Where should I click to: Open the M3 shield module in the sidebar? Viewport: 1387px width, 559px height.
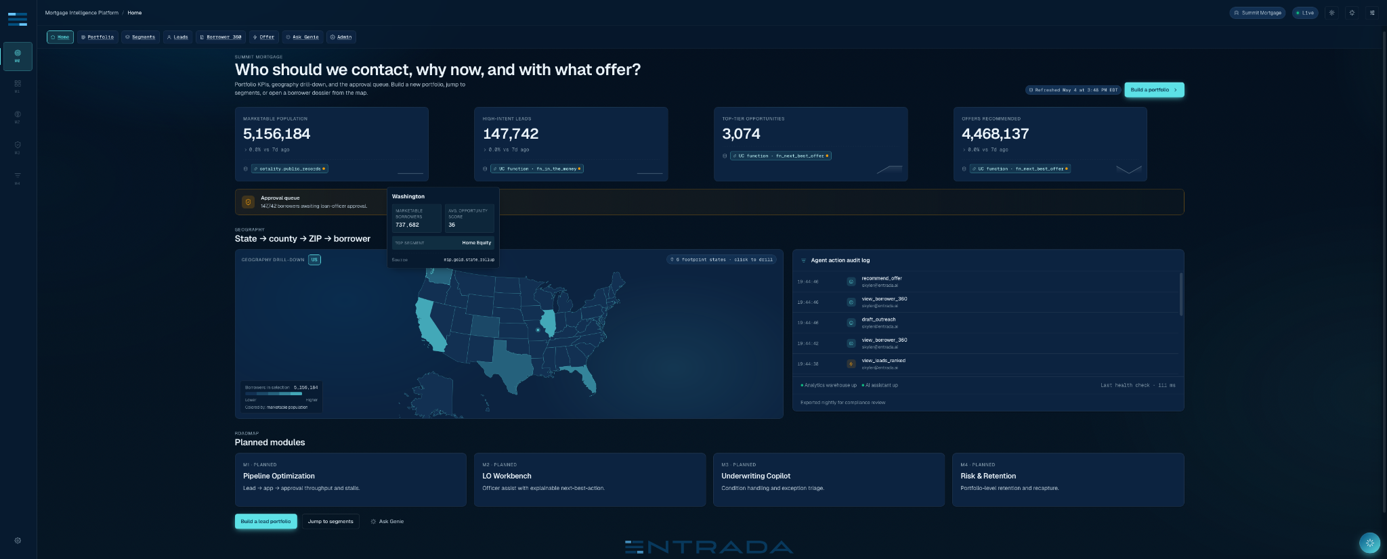pyautogui.click(x=18, y=147)
